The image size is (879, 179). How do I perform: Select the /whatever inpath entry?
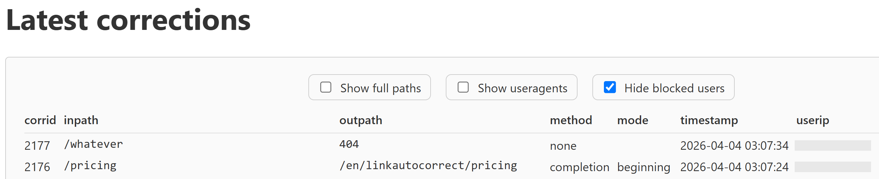tap(93, 144)
